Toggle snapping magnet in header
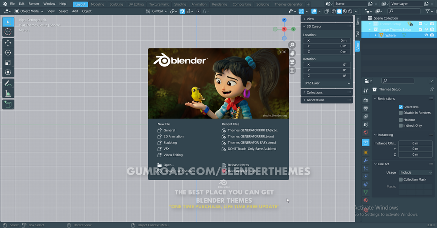The image size is (437, 228). pyautogui.click(x=182, y=11)
